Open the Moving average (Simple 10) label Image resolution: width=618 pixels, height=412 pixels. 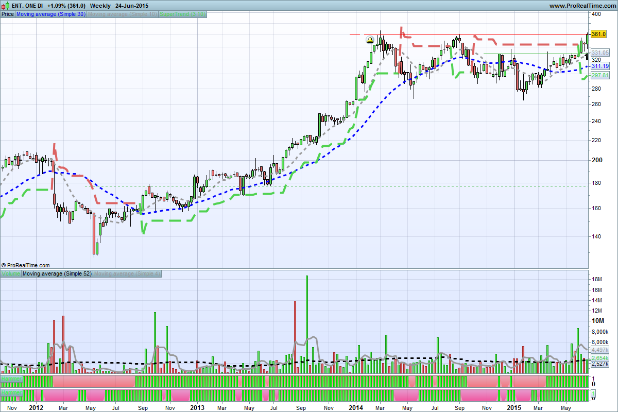click(123, 14)
